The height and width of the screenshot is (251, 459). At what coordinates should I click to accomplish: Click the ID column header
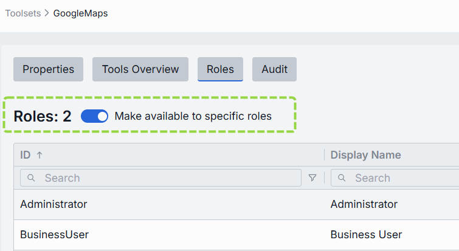click(26, 155)
